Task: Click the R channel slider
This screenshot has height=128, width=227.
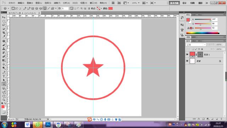Action: click(x=203, y=20)
